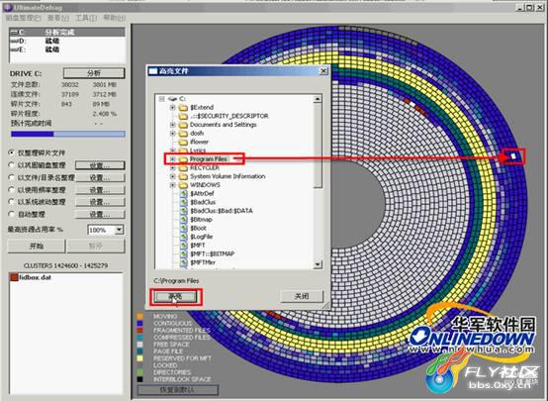
Task: Expand the WINDOWS folder node
Action: click(173, 185)
